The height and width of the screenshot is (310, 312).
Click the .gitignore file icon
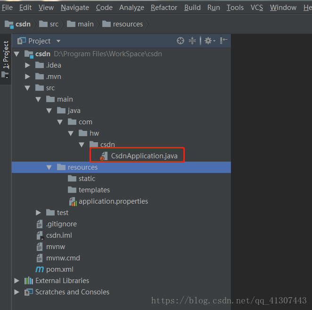coord(40,224)
